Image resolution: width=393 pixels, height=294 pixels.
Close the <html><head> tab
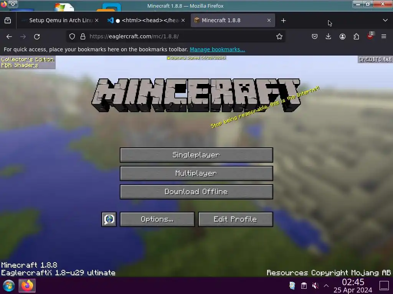tap(183, 21)
